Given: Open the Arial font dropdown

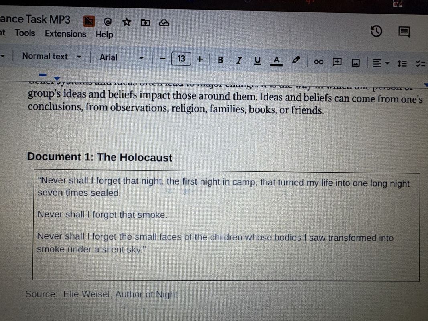Looking at the screenshot, I should [x=122, y=57].
